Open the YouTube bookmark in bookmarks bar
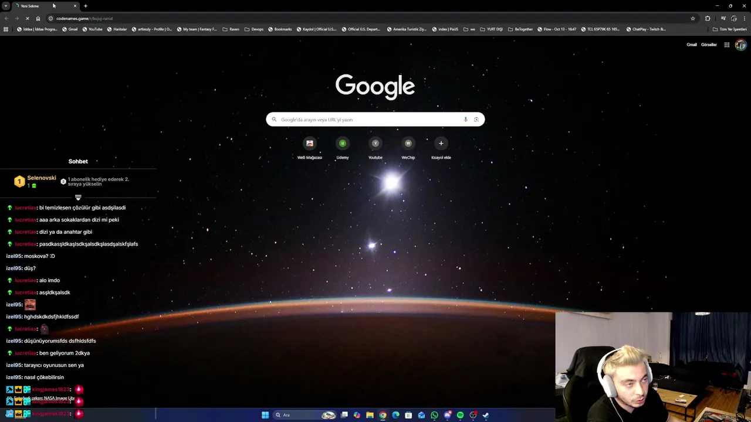The image size is (751, 422). [x=92, y=29]
